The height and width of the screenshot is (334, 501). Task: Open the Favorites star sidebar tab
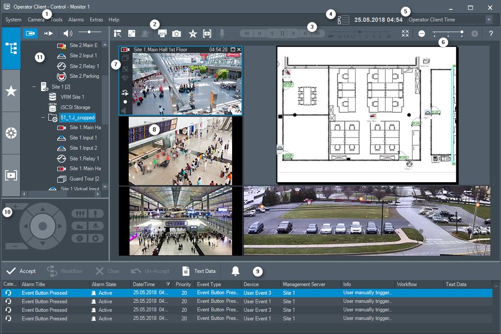(11, 91)
